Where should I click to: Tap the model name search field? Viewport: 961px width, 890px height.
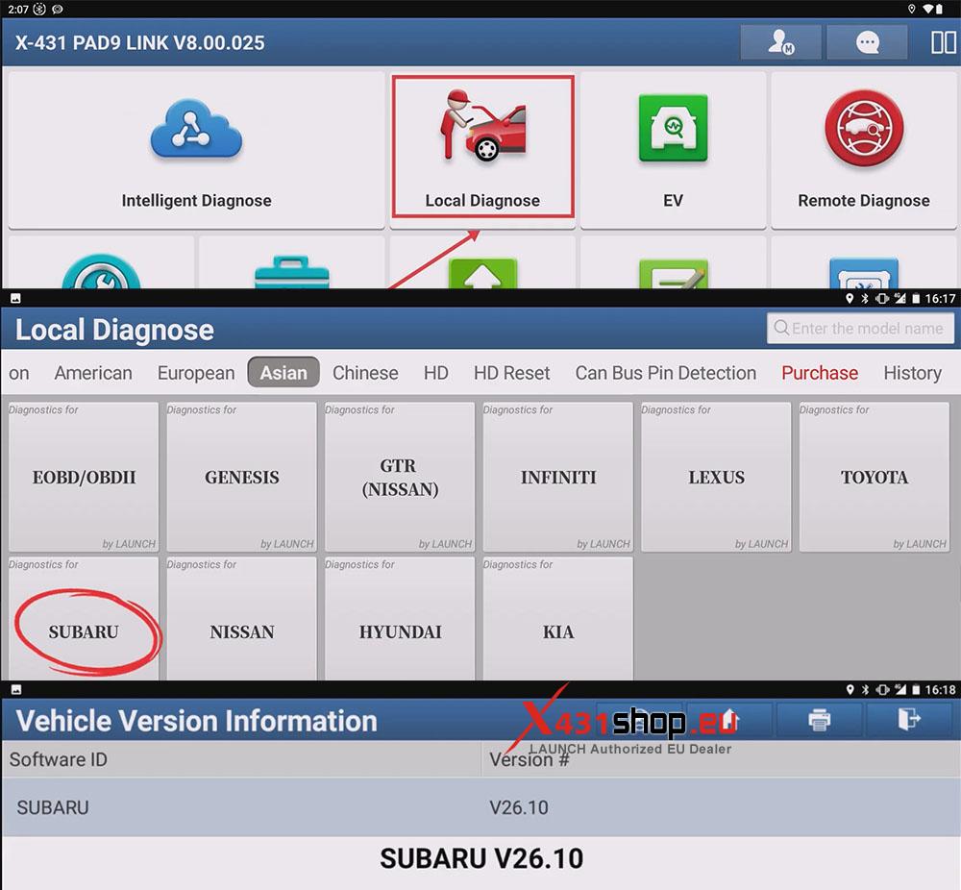(860, 329)
